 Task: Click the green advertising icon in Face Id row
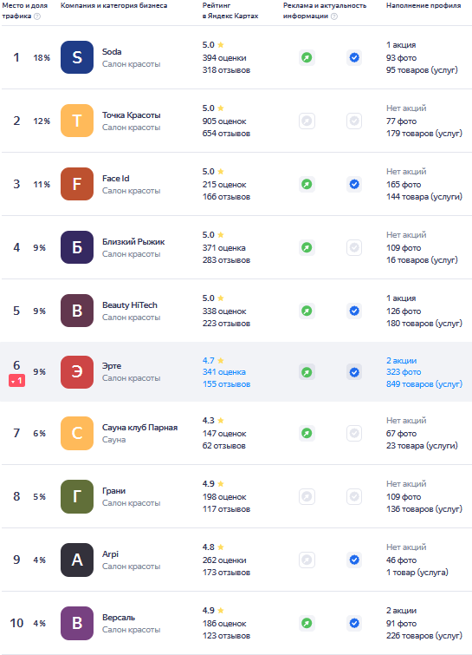click(x=307, y=184)
